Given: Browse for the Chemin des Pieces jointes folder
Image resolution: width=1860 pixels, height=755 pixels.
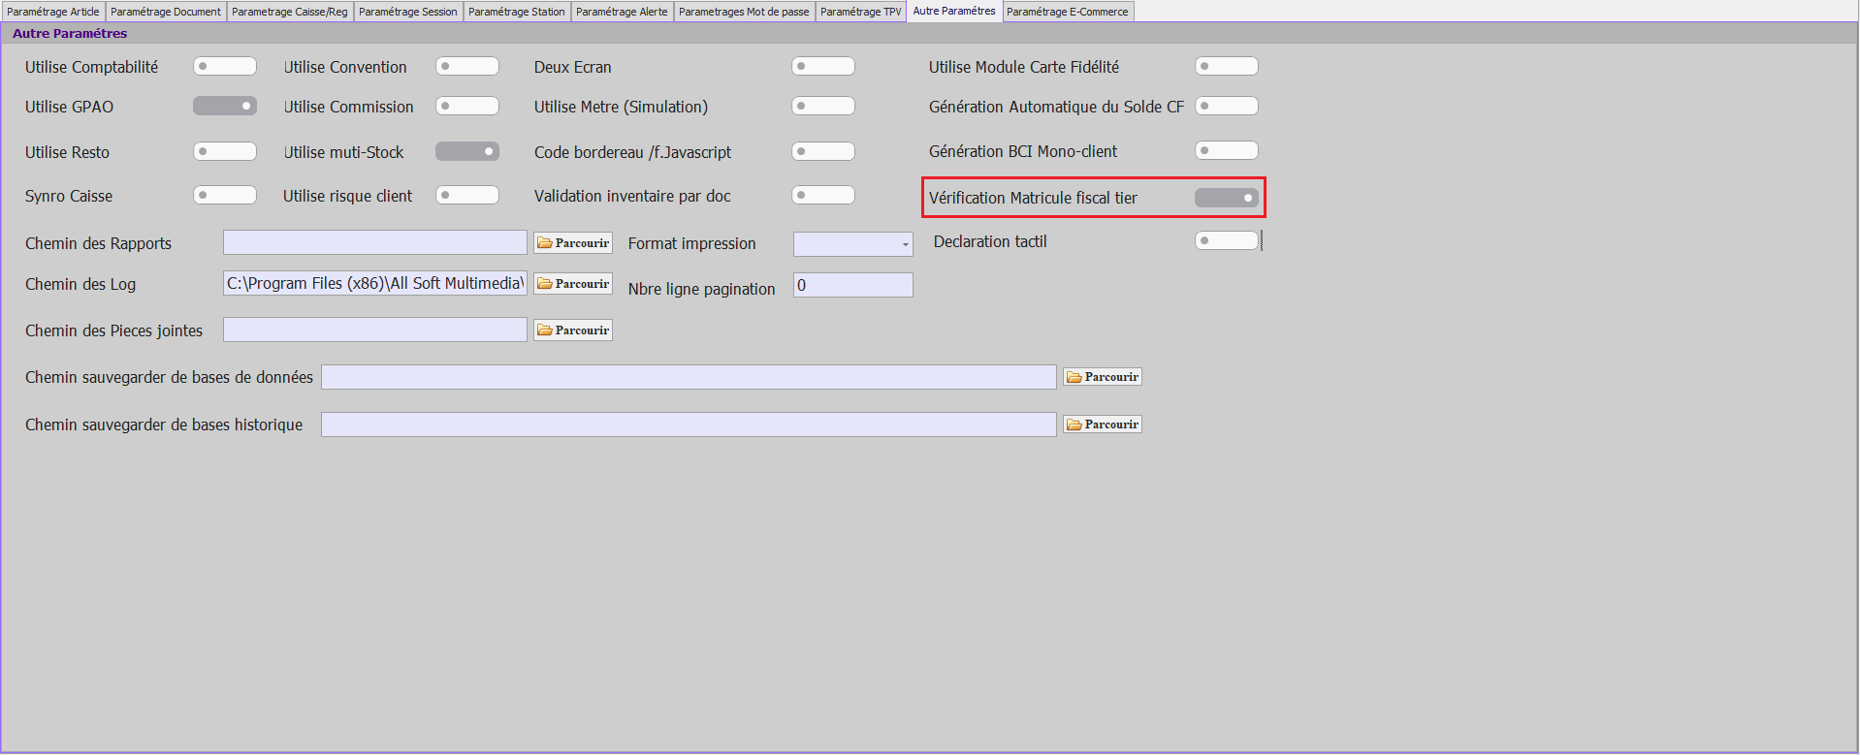Looking at the screenshot, I should (x=573, y=330).
